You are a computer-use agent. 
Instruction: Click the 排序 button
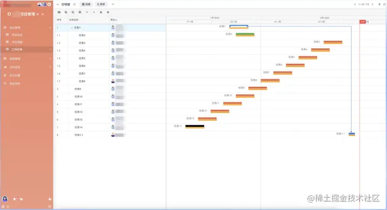[x=101, y=4]
